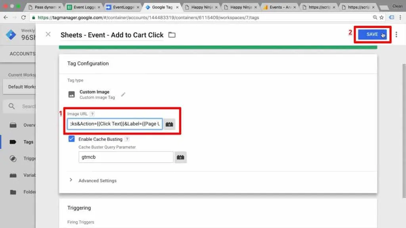The image size is (406, 228).
Task: Click the variable picker beside gtmcb field
Action: click(180, 157)
